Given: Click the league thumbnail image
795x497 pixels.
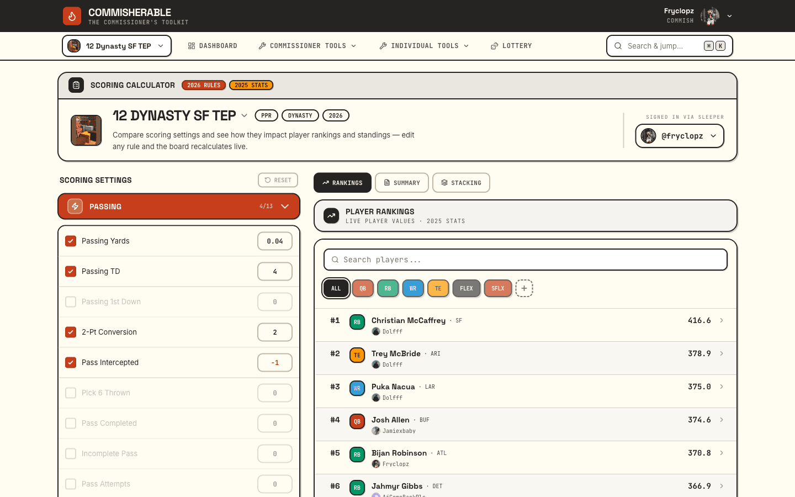Looking at the screenshot, I should 86,130.
